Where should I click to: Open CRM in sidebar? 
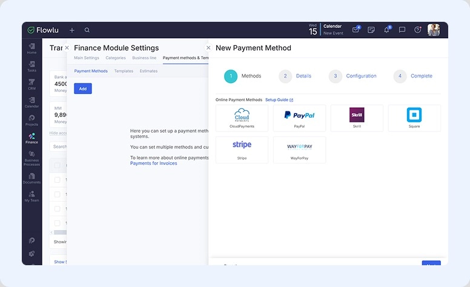pos(31,85)
